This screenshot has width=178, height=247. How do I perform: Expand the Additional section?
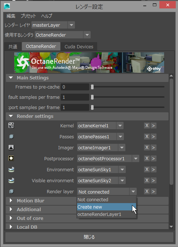click(11, 209)
